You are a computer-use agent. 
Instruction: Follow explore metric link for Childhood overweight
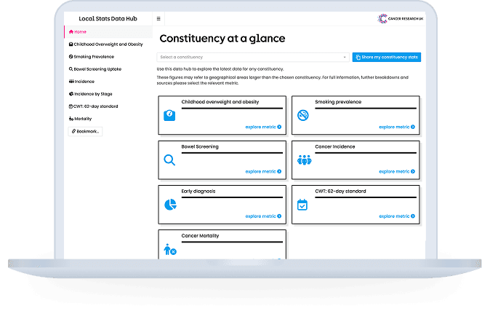263,127
